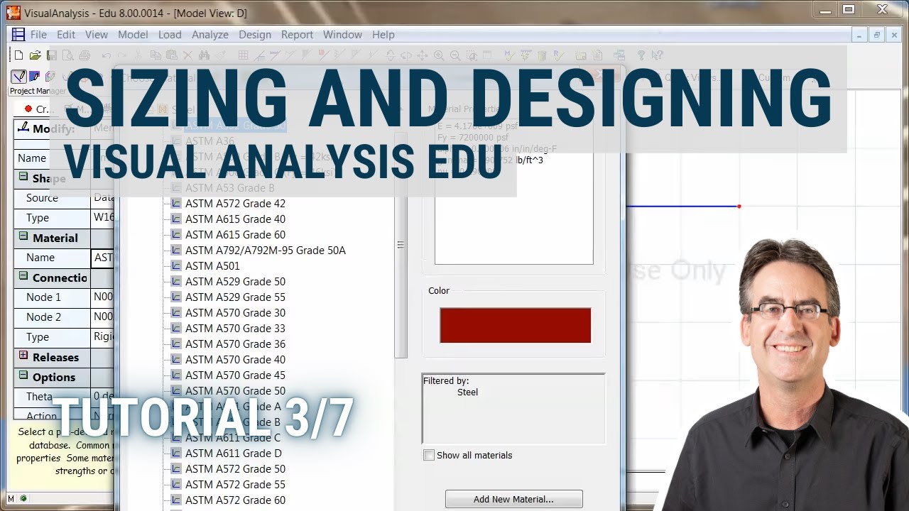Click the Copy toolbar icon
The height and width of the screenshot is (511, 909).
[x=156, y=55]
